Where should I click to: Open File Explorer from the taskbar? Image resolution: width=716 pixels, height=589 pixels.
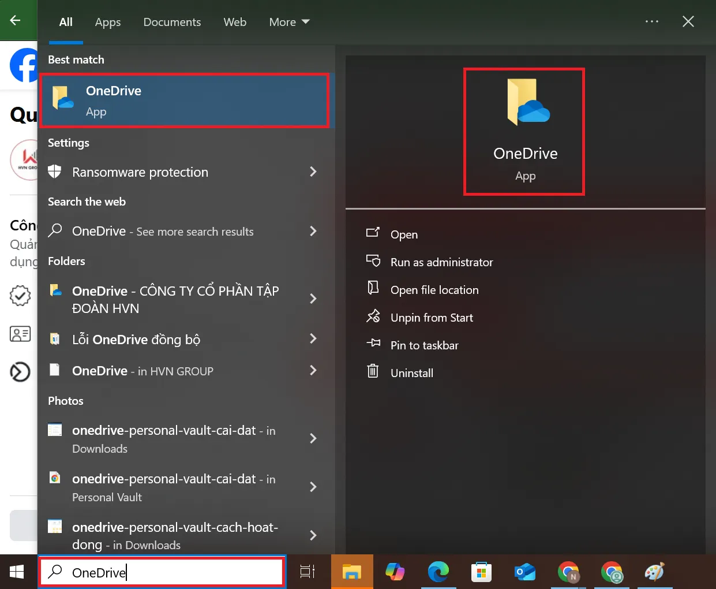351,572
